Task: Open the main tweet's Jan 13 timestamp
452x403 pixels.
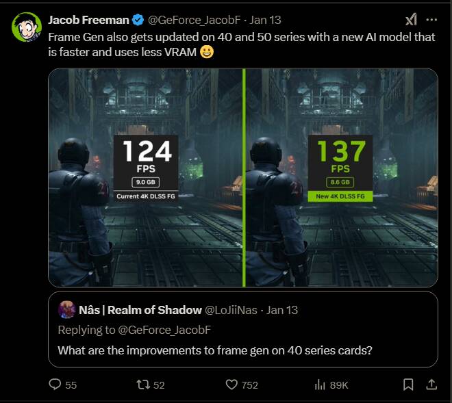Action: tap(266, 20)
